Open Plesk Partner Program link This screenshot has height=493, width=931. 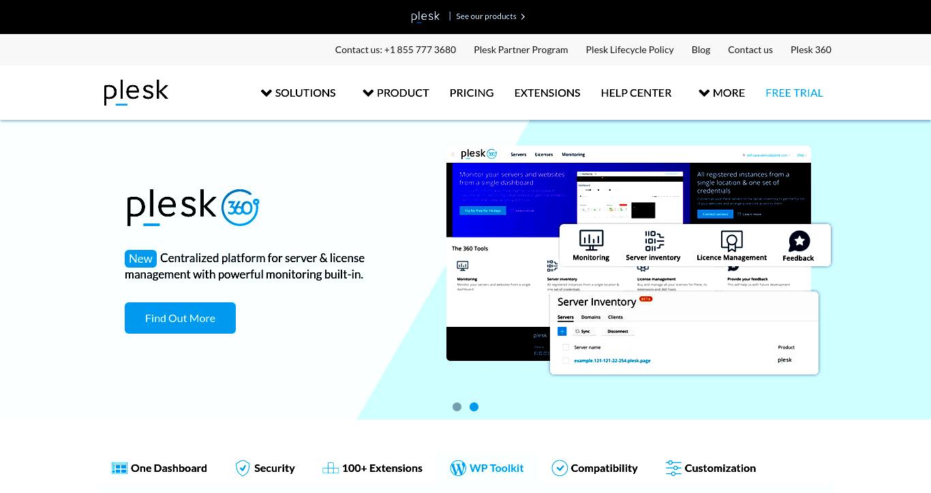click(x=521, y=50)
